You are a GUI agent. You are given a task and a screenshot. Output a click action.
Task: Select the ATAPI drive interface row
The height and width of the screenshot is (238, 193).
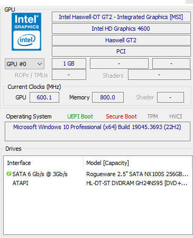click(98, 183)
